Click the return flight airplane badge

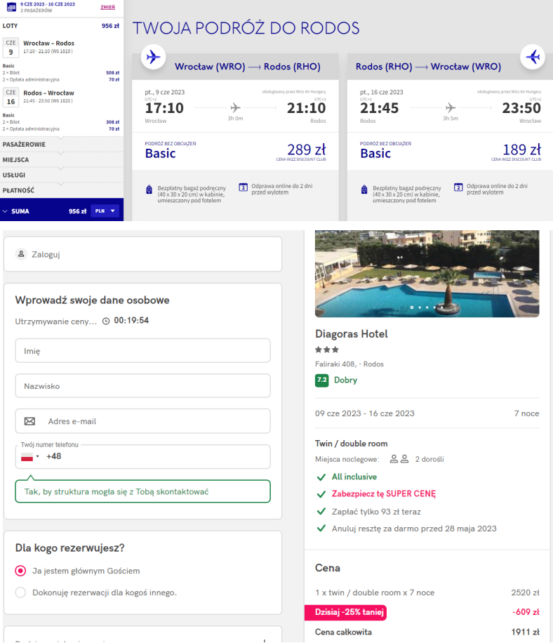[x=533, y=56]
